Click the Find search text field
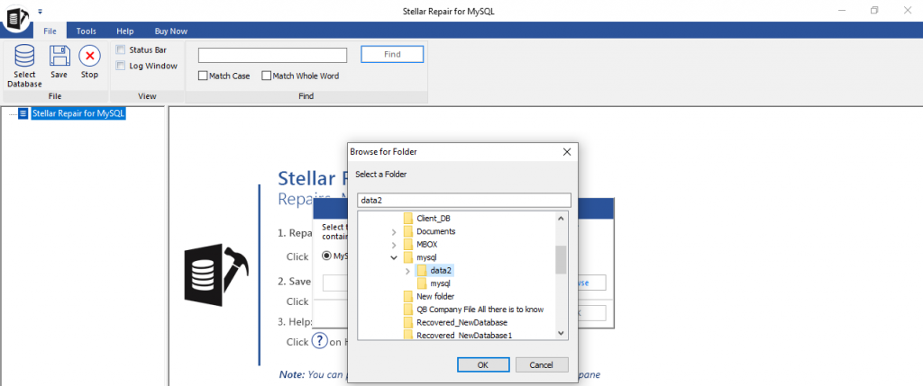The height and width of the screenshot is (386, 923). point(272,55)
